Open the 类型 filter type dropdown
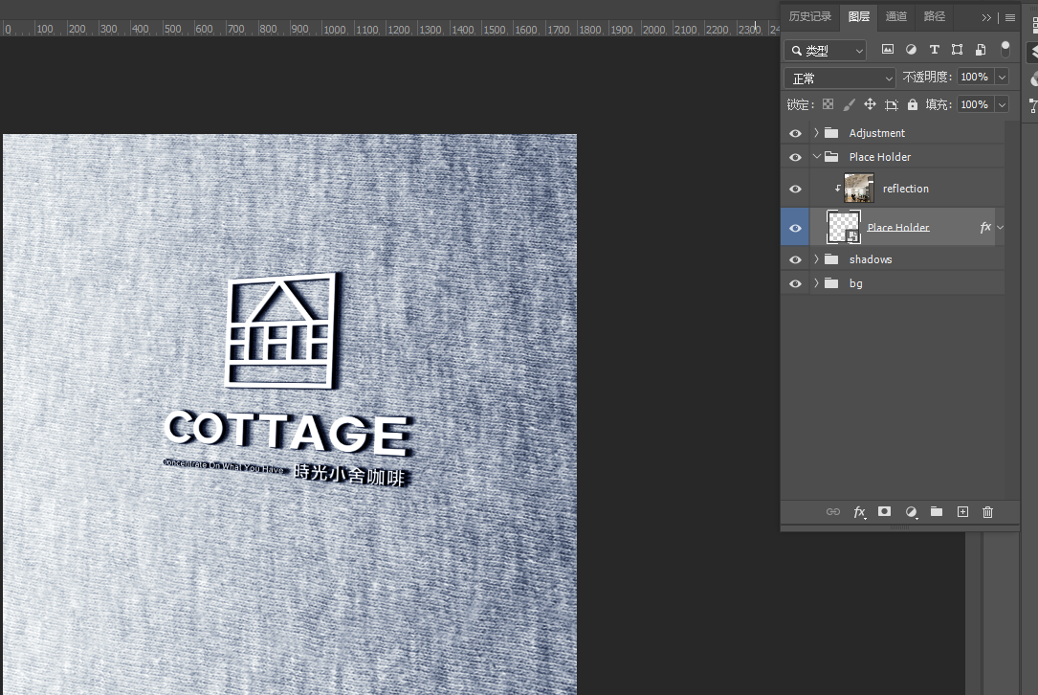 826,51
